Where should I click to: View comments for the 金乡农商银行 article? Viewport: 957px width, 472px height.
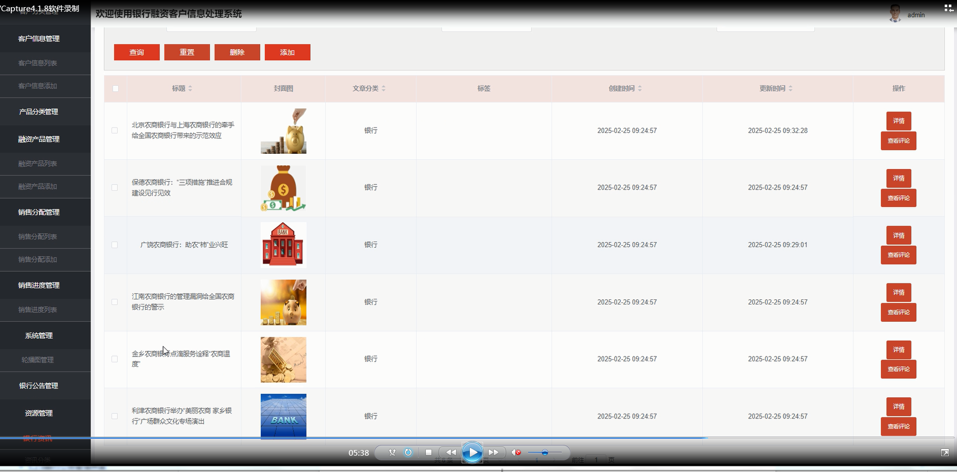pos(899,369)
